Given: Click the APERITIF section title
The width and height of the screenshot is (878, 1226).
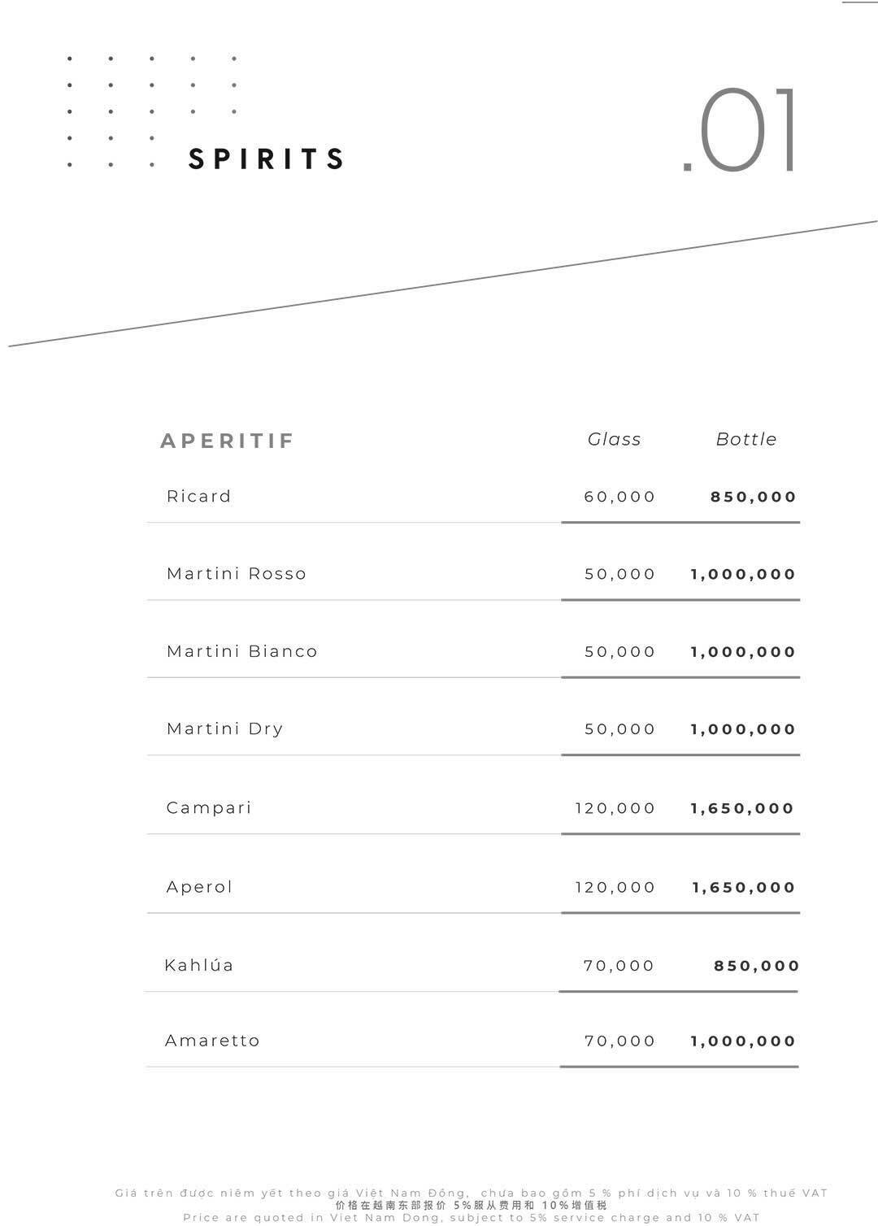Looking at the screenshot, I should [227, 441].
